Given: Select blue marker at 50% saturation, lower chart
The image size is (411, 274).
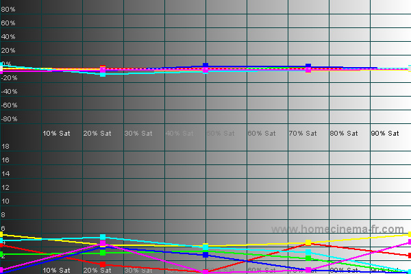Looking at the screenshot, I should pyautogui.click(x=206, y=255).
